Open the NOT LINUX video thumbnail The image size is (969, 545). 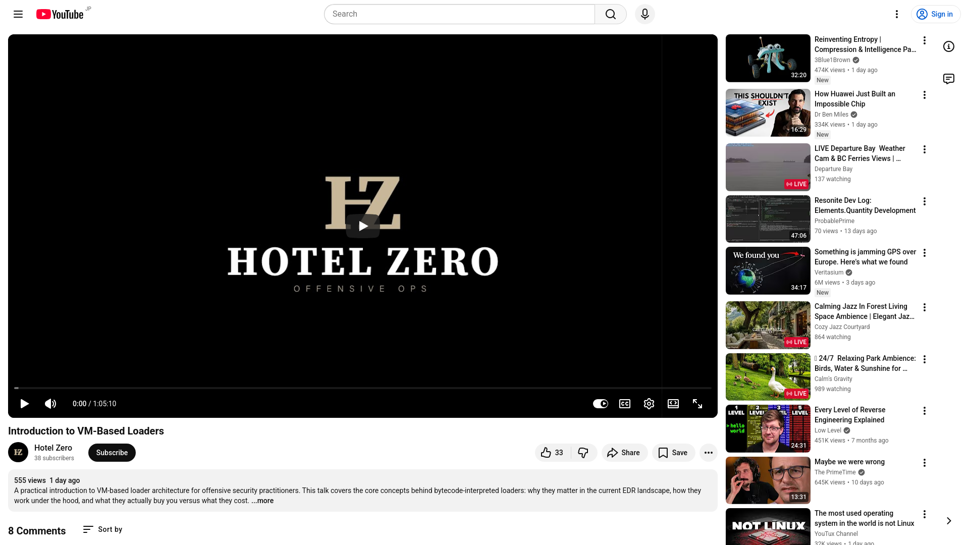point(768,527)
